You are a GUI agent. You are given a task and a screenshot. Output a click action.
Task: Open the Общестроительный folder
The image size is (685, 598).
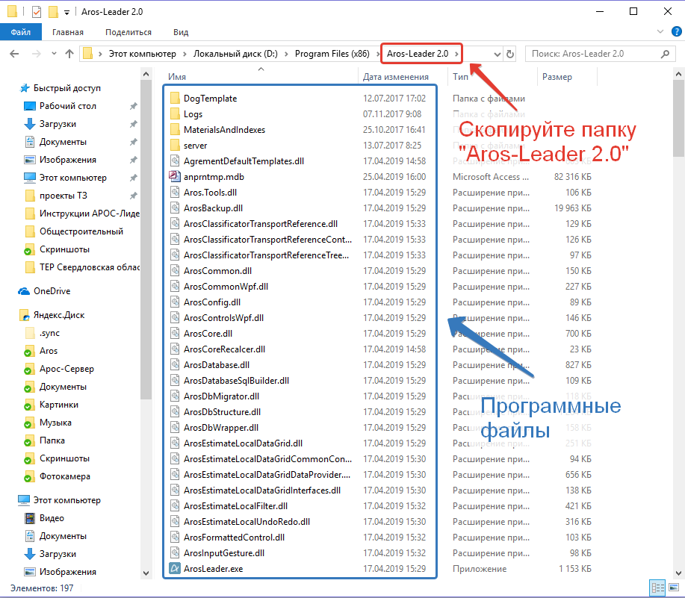[x=81, y=231]
